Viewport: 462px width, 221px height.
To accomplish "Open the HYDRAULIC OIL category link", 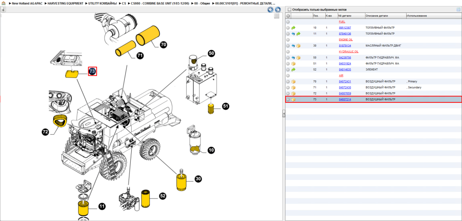I will click(348, 52).
